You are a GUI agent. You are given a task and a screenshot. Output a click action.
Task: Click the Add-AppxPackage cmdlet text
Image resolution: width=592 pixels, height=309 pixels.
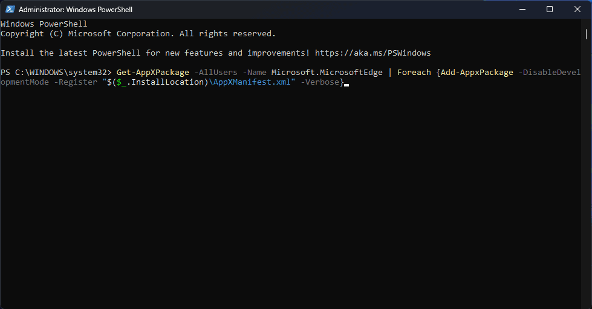477,73
